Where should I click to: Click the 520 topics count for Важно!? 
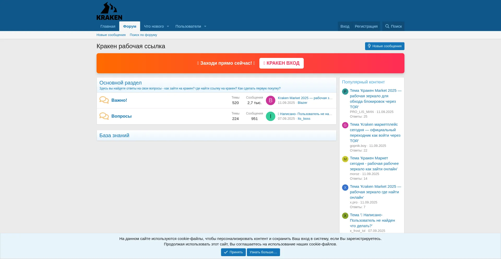[235, 103]
